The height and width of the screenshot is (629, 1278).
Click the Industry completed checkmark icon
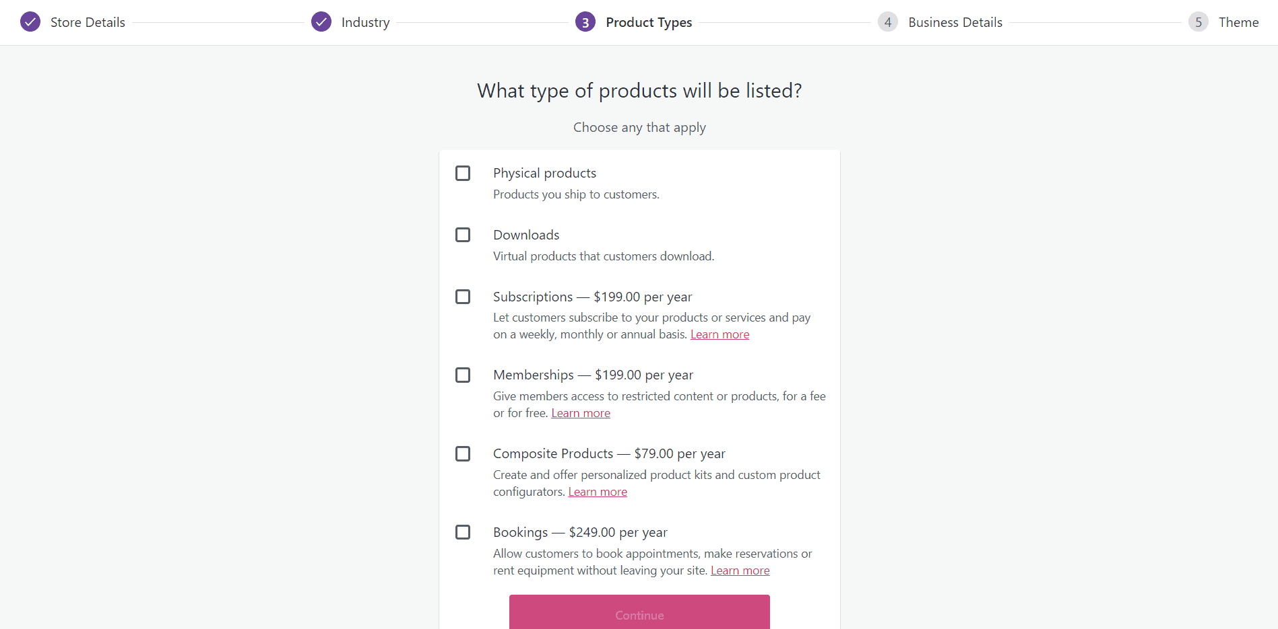pos(321,22)
